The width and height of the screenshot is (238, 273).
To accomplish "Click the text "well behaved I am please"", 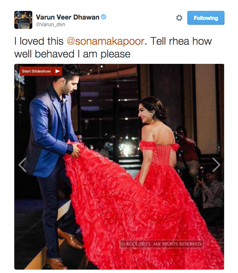I will (72, 54).
